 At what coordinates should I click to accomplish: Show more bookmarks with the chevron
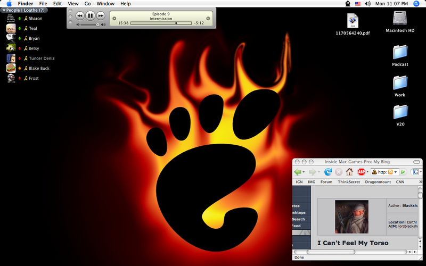421,181
